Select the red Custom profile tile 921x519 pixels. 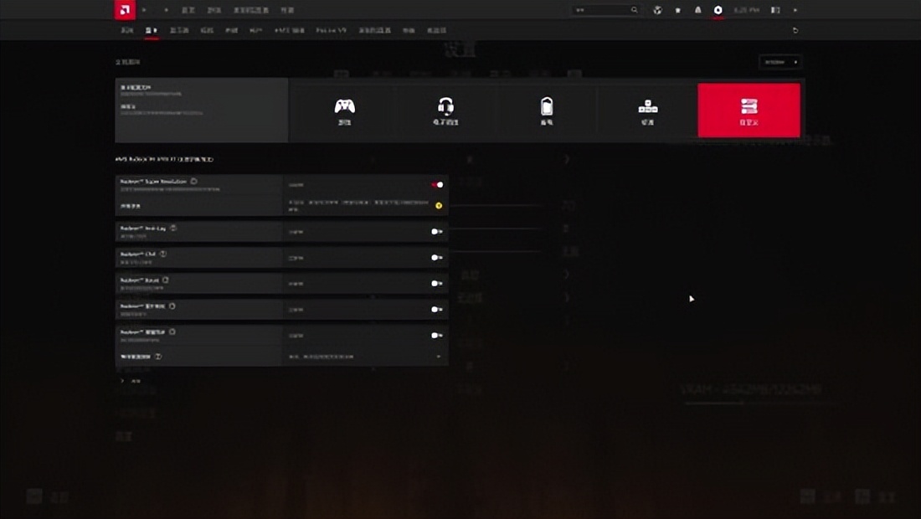tap(749, 110)
